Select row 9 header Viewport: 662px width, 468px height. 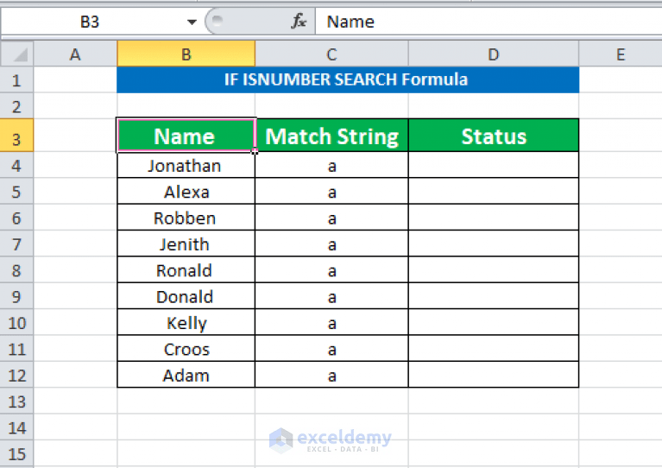click(x=16, y=296)
